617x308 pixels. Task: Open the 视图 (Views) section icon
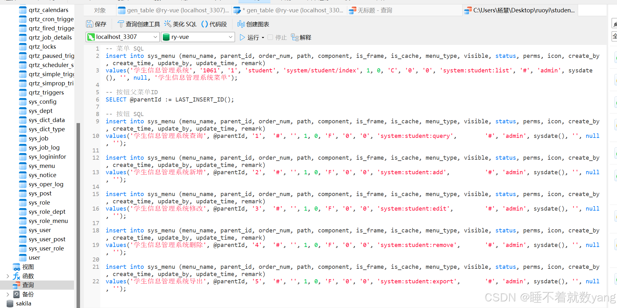(x=16, y=267)
